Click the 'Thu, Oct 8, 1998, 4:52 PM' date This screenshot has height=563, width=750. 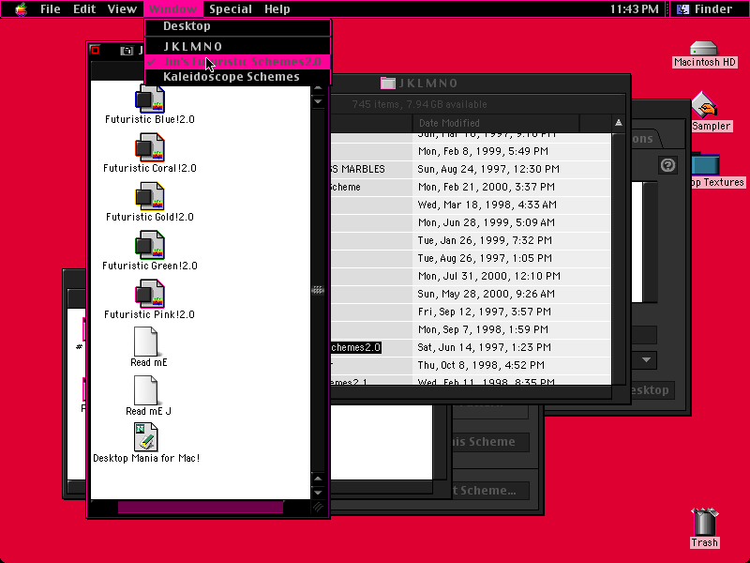[x=481, y=365]
